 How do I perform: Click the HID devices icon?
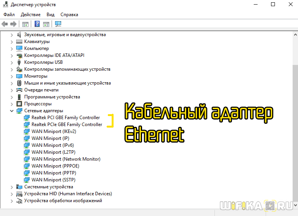coord(19,194)
